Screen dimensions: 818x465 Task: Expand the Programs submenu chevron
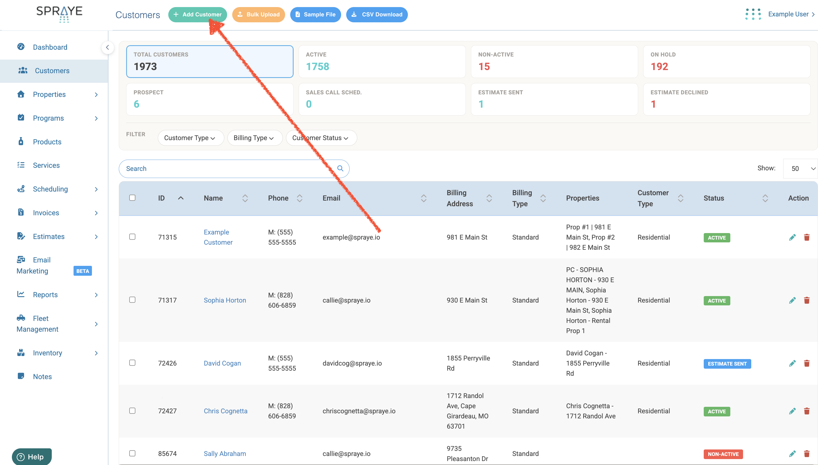96,118
